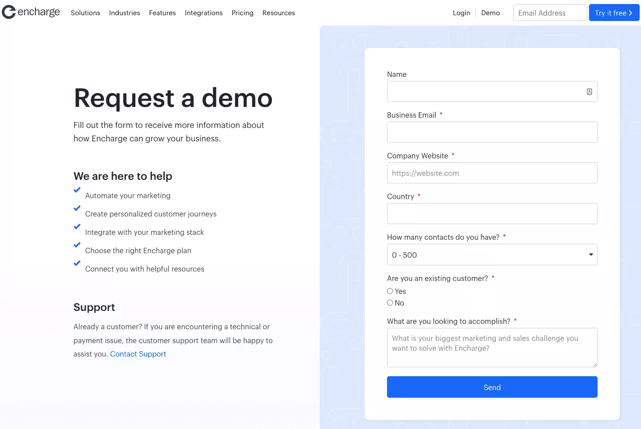The height and width of the screenshot is (429, 641).
Task: Click the Try it free button
Action: [614, 13]
